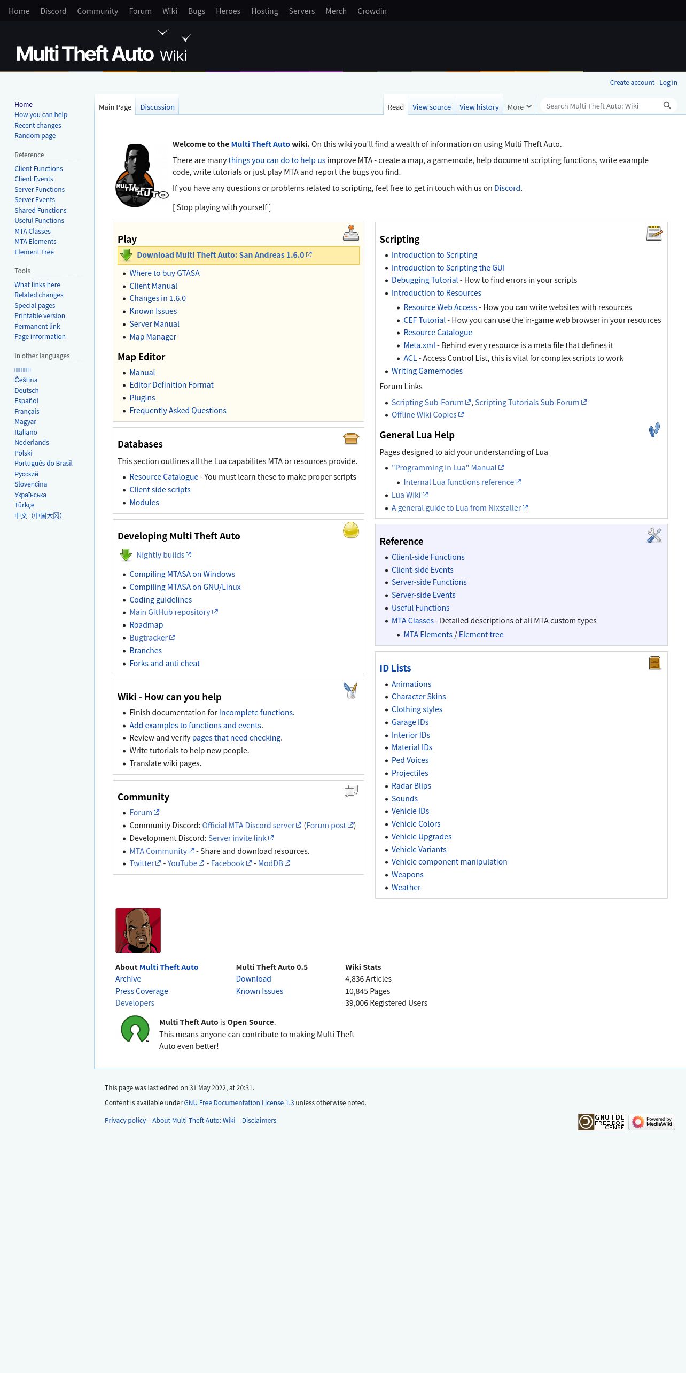Open Hosting in top navigation bar
Image resolution: width=686 pixels, height=1373 pixels.
(x=264, y=11)
